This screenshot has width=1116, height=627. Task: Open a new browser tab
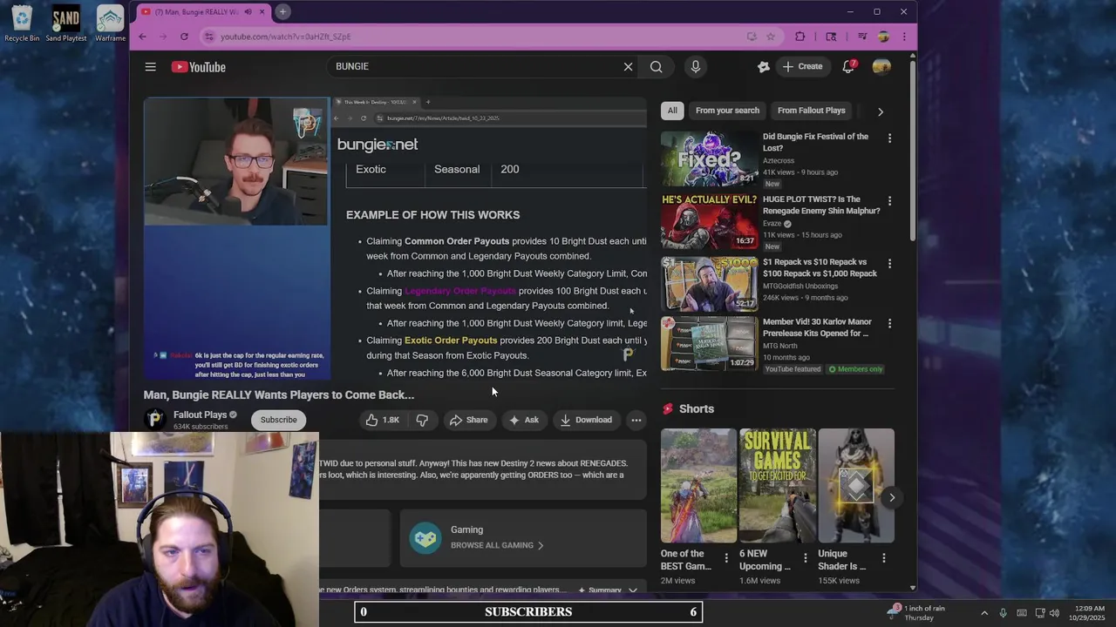click(x=282, y=11)
